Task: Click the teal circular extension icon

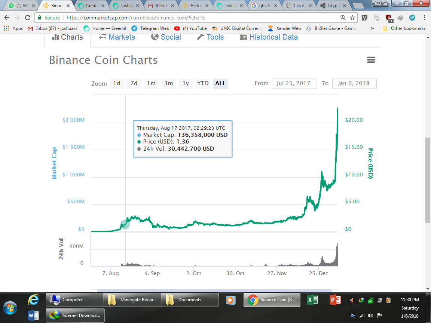Action: click(412, 18)
